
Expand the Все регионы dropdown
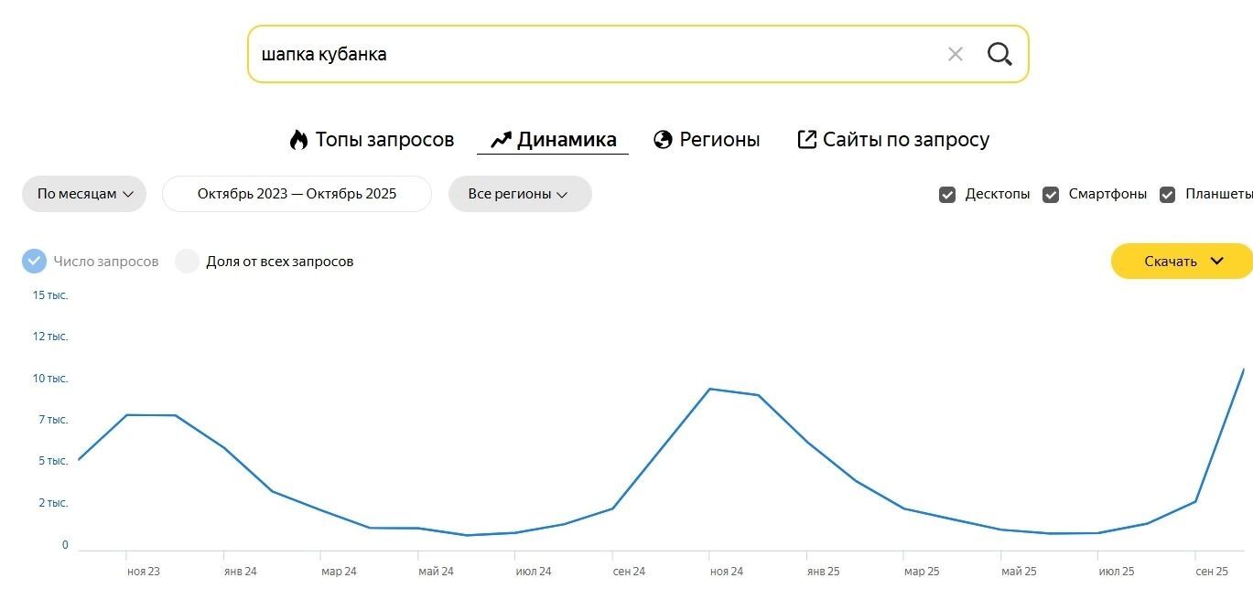[x=519, y=194]
